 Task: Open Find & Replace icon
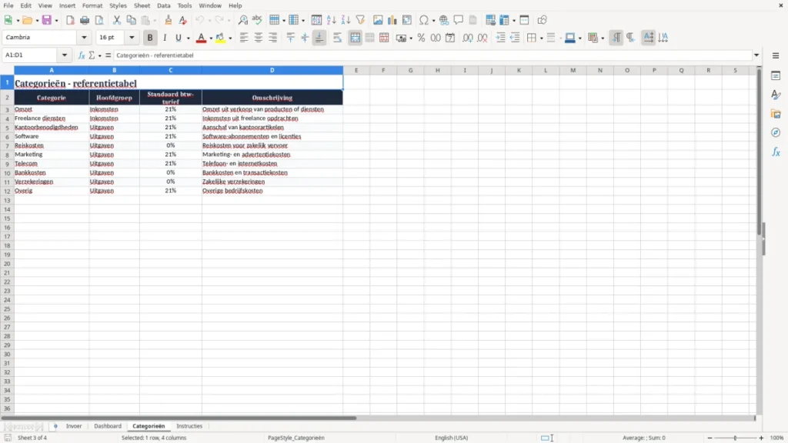point(242,20)
